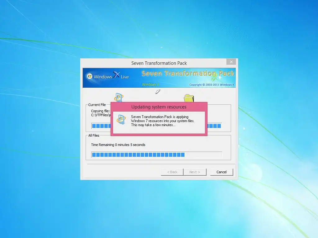The height and width of the screenshot is (238, 318).
Task: Click Copyright 2003-2011 Windows X text
Action: pos(212,85)
